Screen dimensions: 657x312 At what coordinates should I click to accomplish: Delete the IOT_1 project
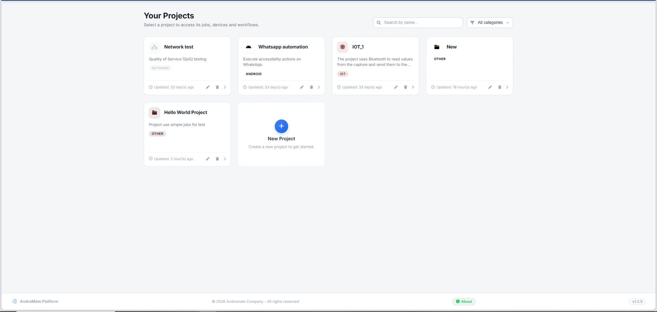click(405, 87)
